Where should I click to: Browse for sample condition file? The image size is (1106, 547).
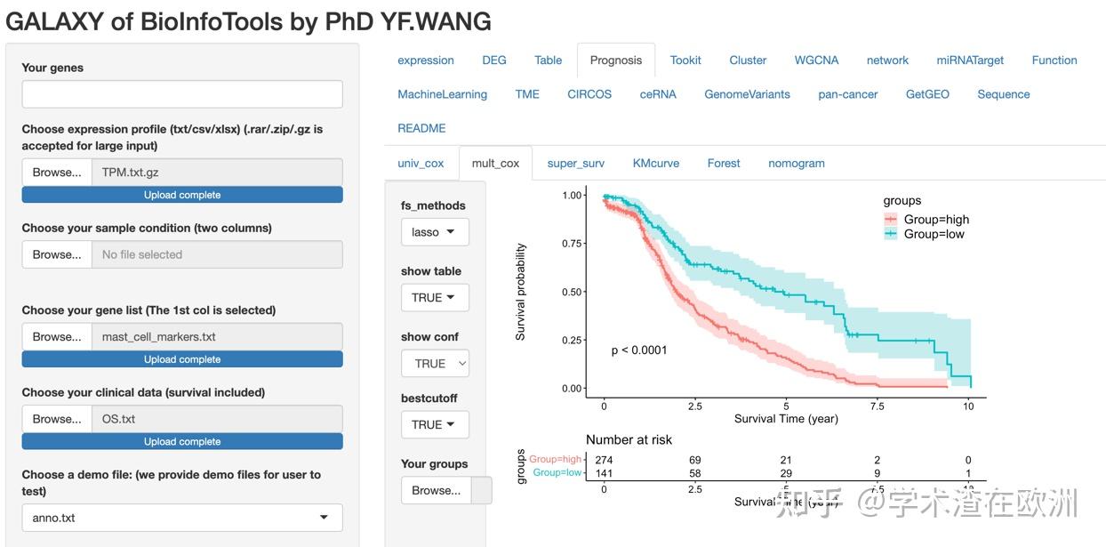point(57,254)
